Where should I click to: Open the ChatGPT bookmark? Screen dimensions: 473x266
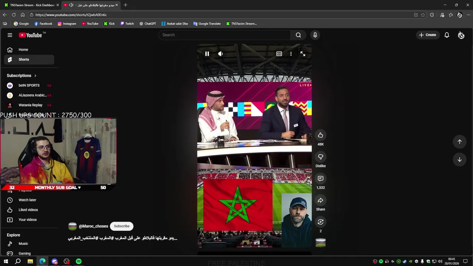[148, 24]
